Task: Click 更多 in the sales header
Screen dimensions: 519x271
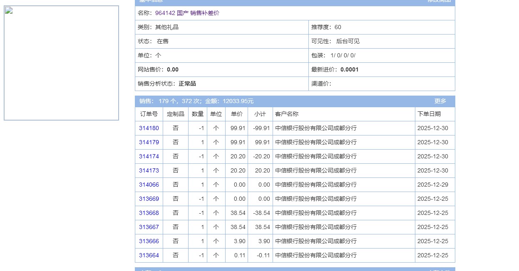Action: point(440,101)
